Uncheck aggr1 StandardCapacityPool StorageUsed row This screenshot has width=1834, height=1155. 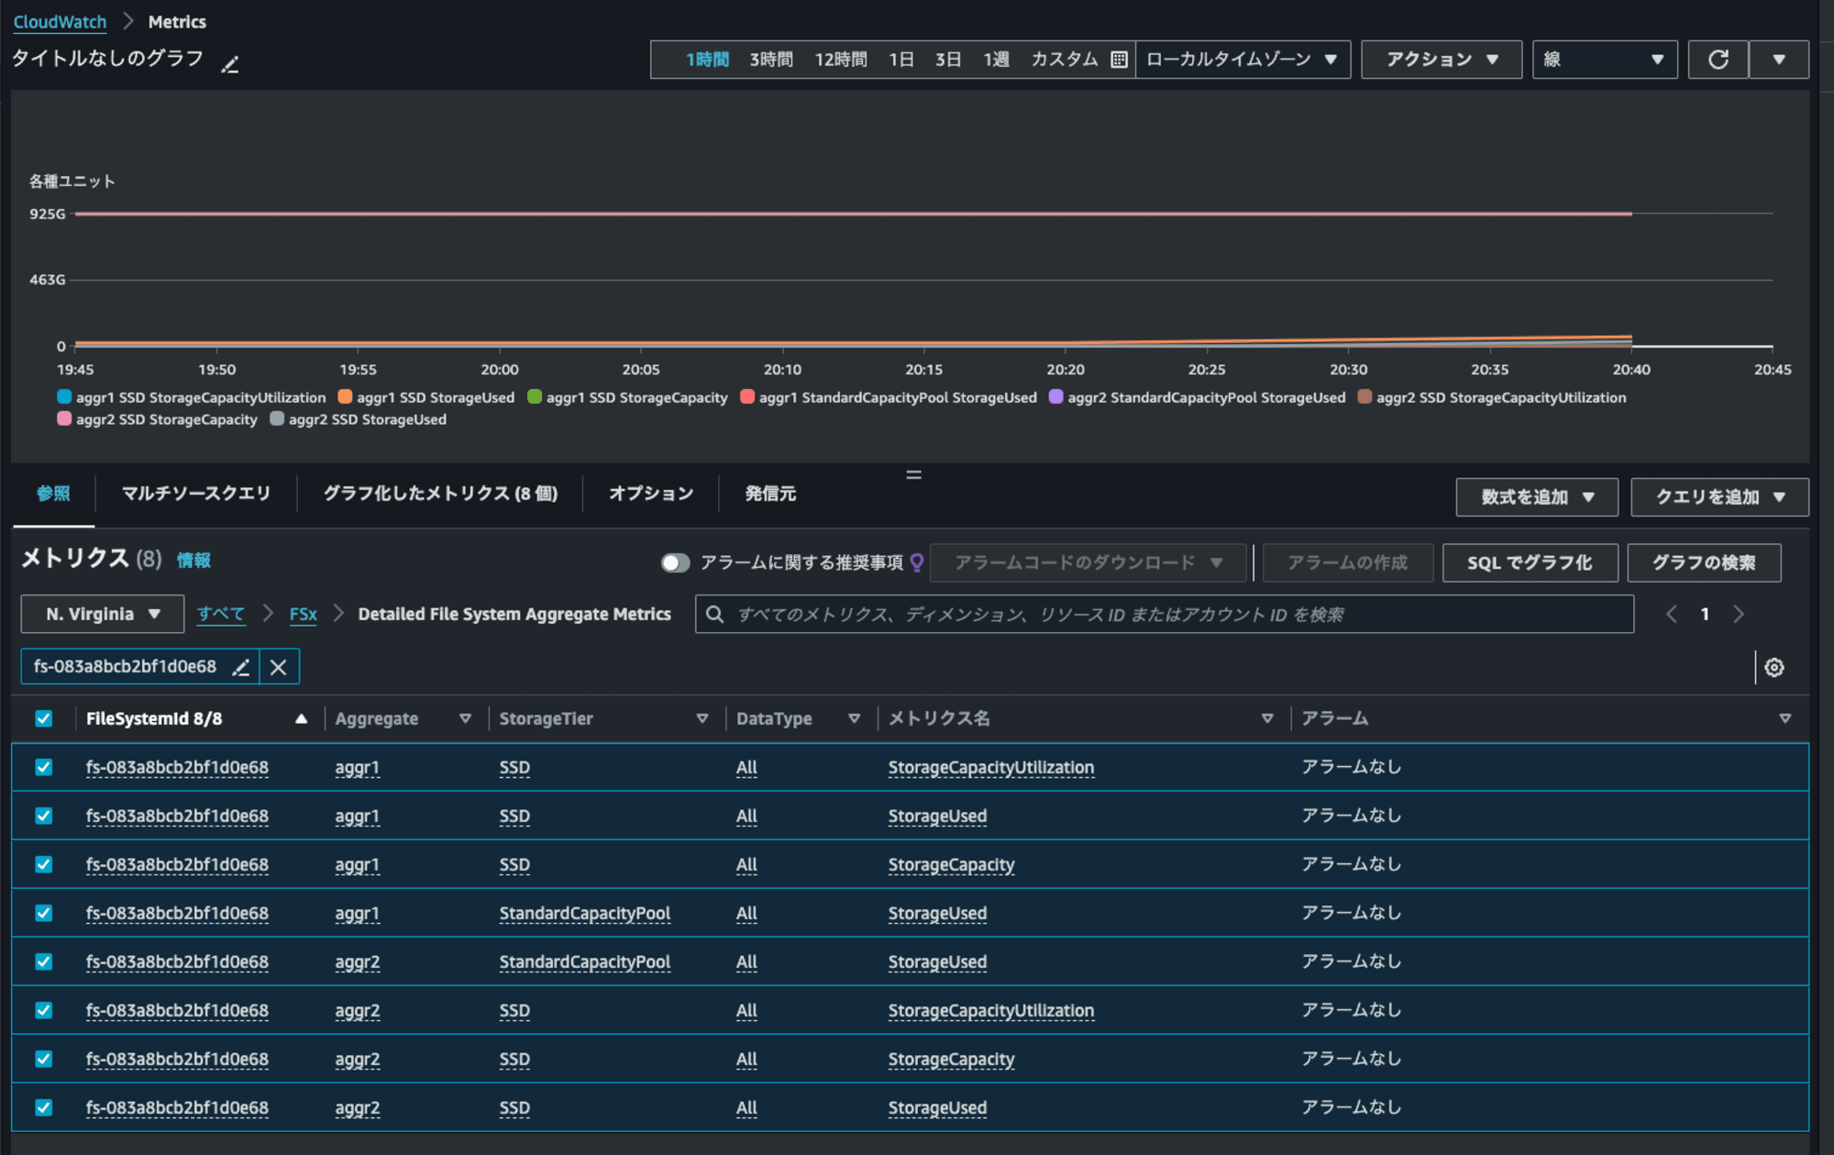click(x=43, y=913)
